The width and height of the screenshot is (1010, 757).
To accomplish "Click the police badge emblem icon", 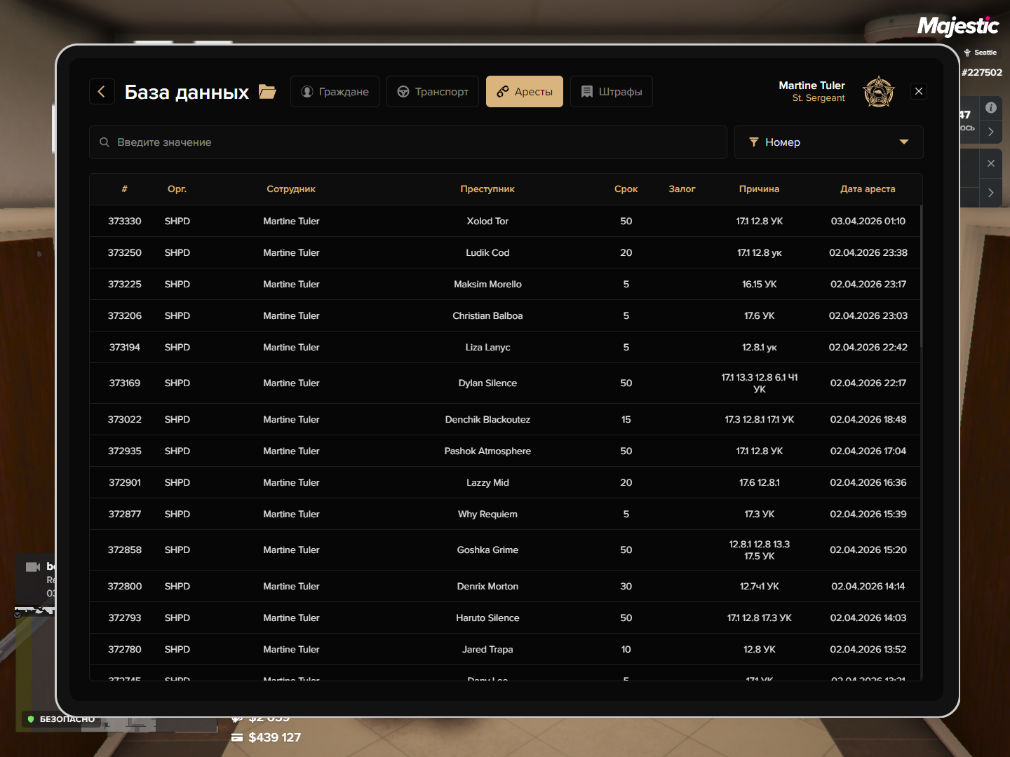I will click(x=878, y=92).
